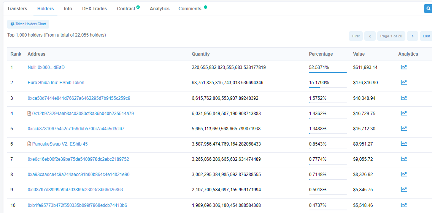432x213 pixels.
Task: Click the 15.1790% percentage progress bar
Action: pyautogui.click(x=327, y=88)
